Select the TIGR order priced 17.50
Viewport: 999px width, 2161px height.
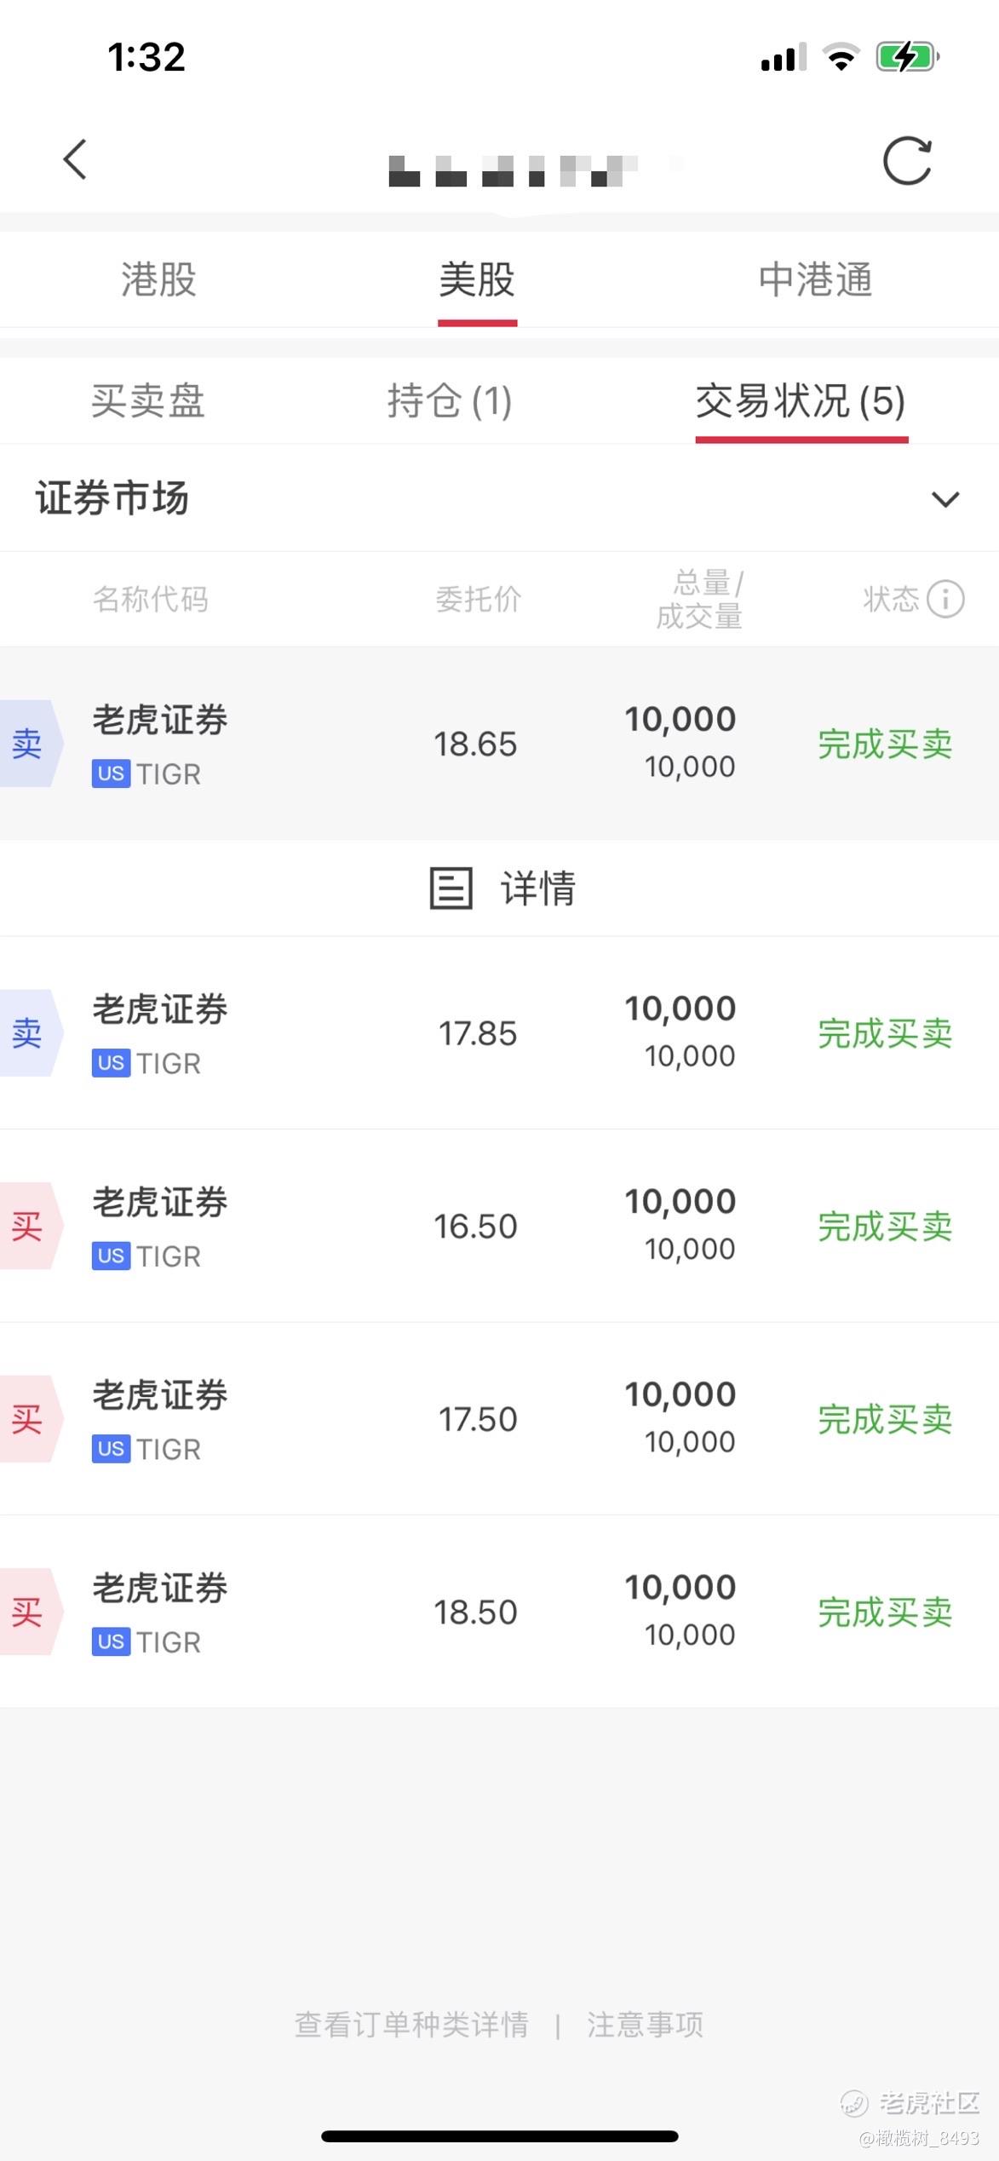[x=499, y=1419]
